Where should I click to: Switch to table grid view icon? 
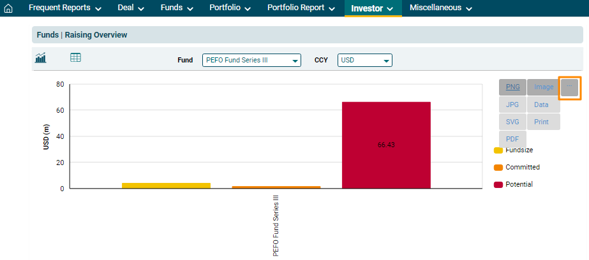coord(75,58)
